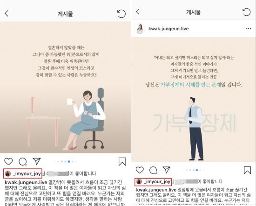The height and width of the screenshot is (206, 256).
Task: Open _imyour_joy profile in right post likes
Action: pyautogui.click(x=153, y=182)
